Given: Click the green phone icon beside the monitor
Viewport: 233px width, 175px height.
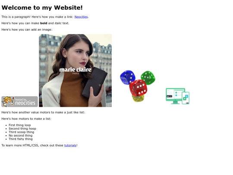Looking at the screenshot, I should (186, 98).
